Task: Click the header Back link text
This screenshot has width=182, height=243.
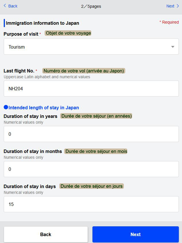Action: 13,6
